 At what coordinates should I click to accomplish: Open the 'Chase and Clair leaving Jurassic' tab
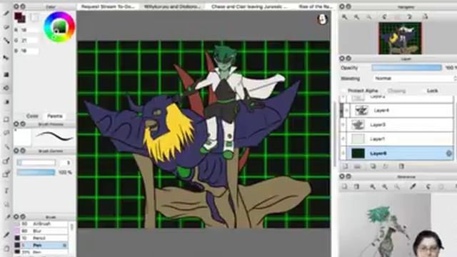pos(249,6)
